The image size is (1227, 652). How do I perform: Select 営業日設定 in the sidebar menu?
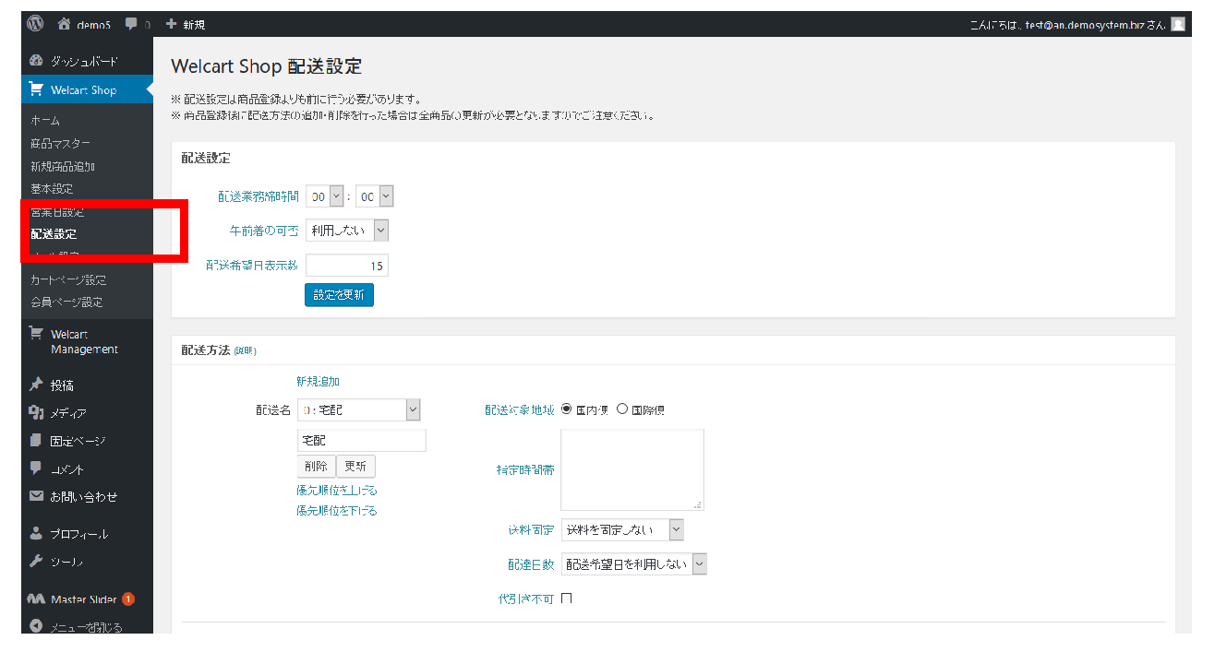(55, 211)
